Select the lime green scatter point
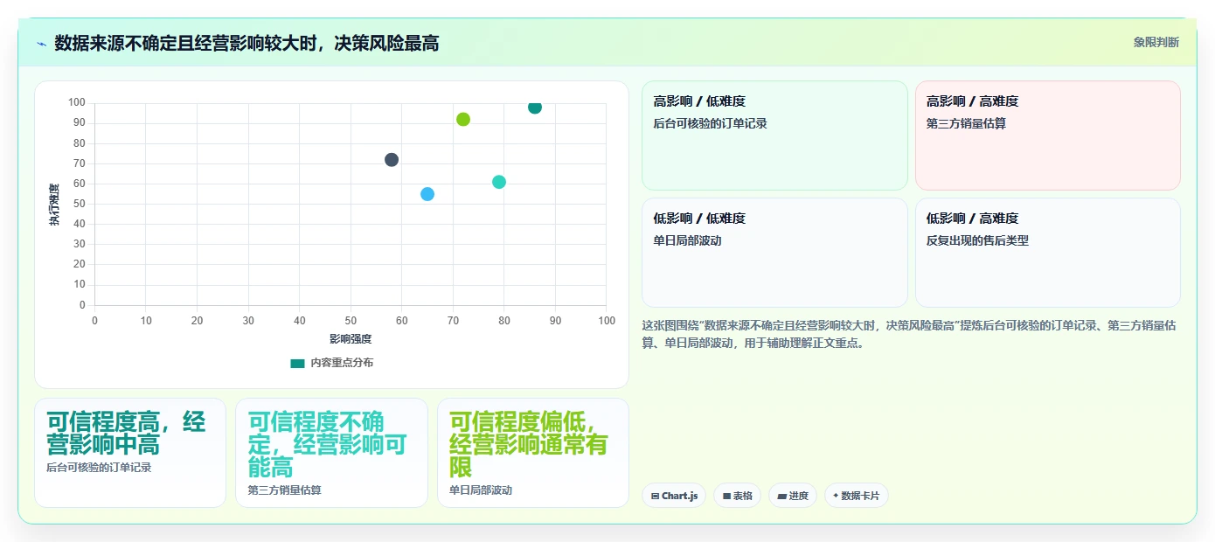The height and width of the screenshot is (542, 1215). click(x=463, y=119)
